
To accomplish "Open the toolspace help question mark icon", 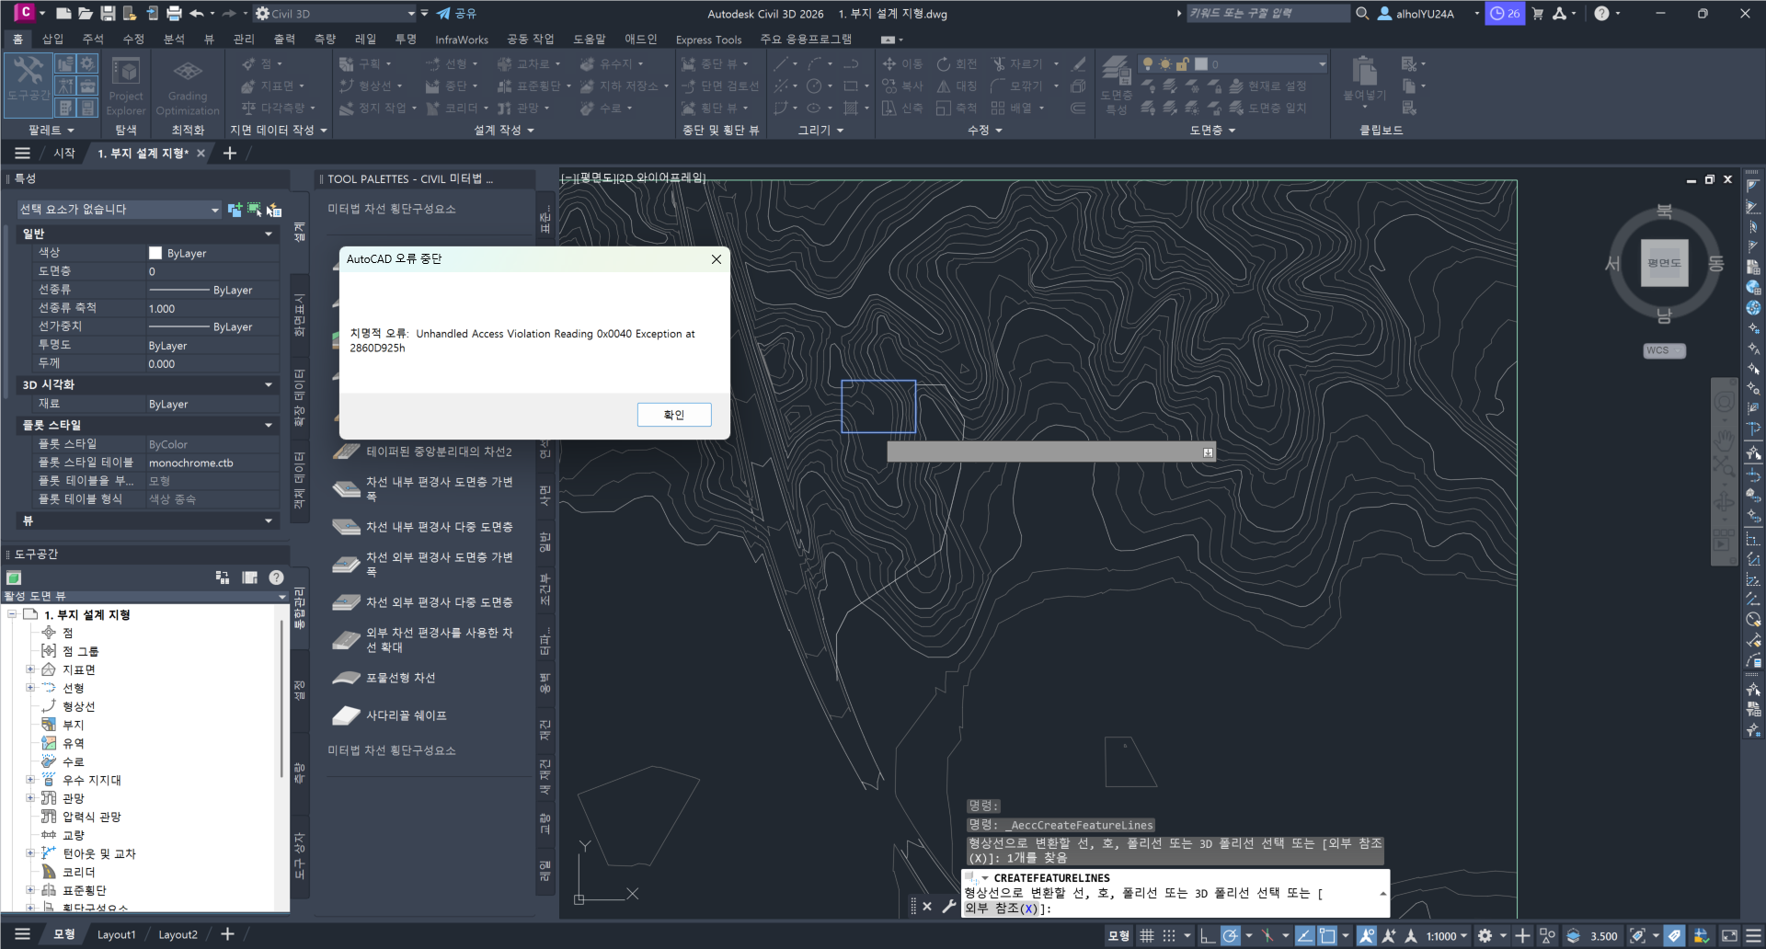I will pyautogui.click(x=276, y=577).
